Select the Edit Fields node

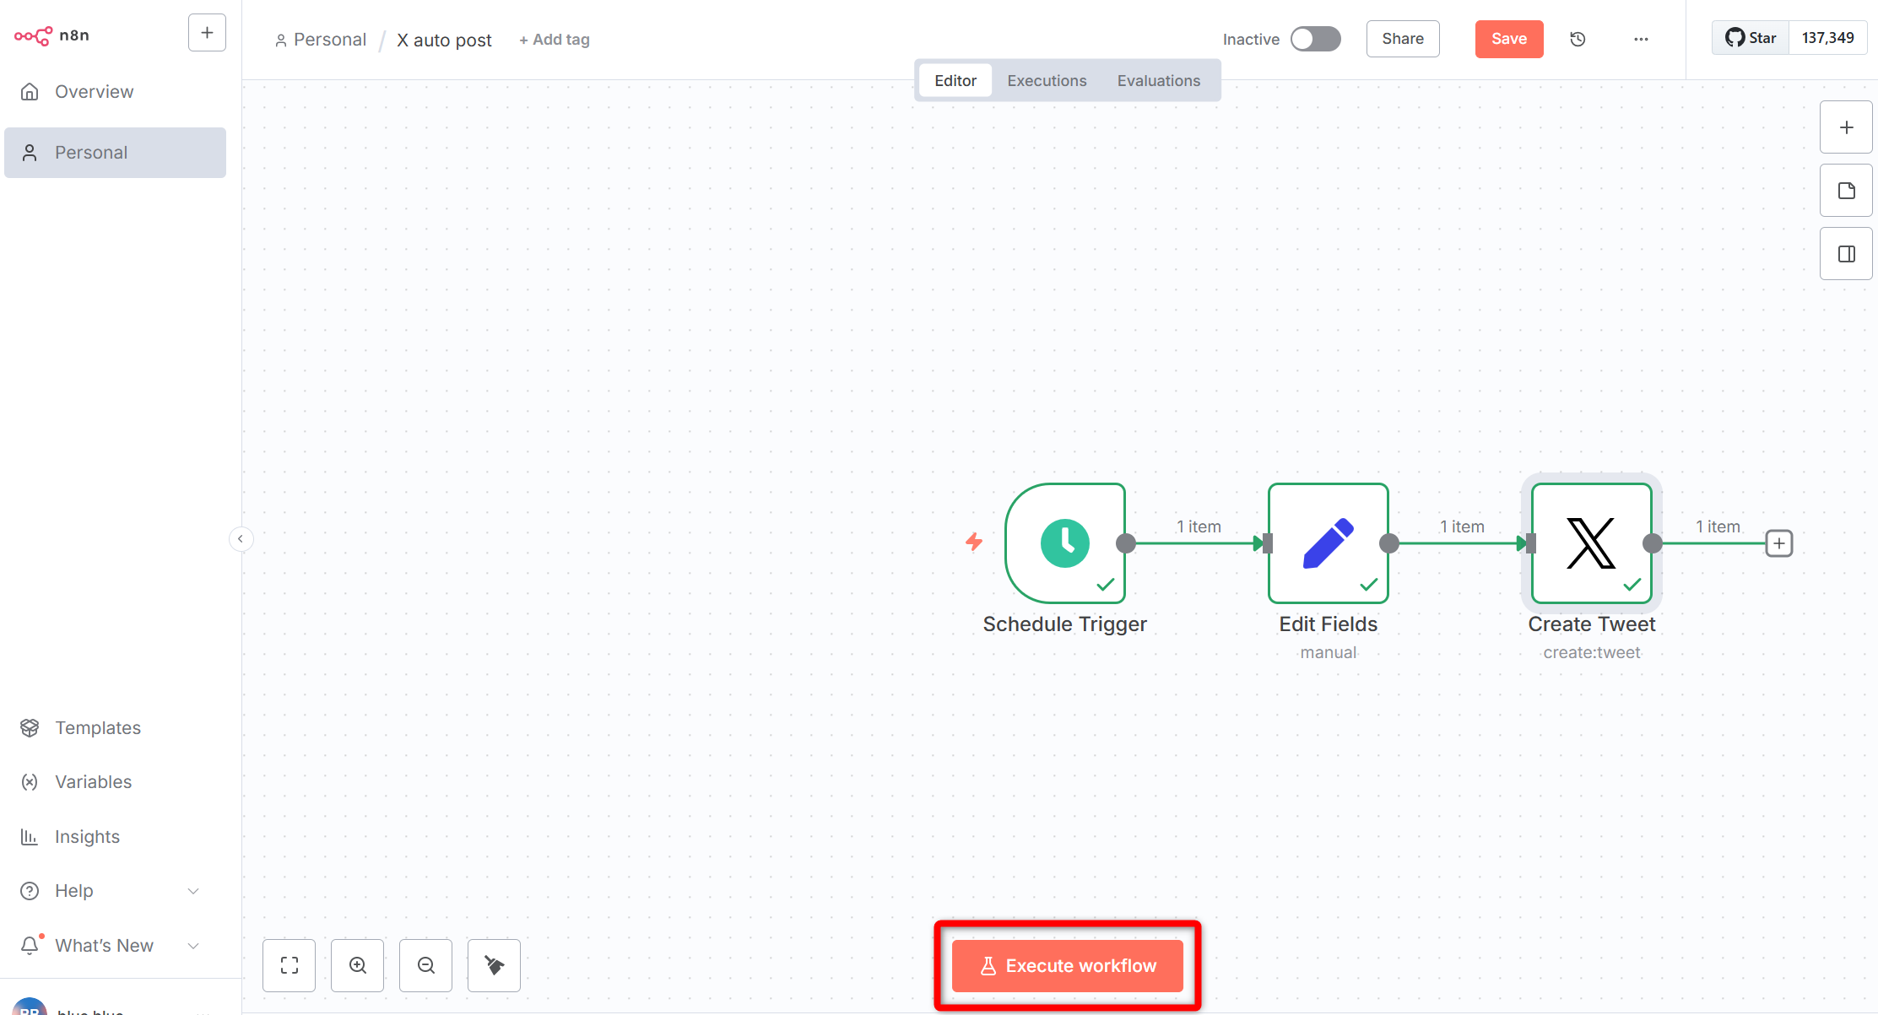(x=1328, y=543)
